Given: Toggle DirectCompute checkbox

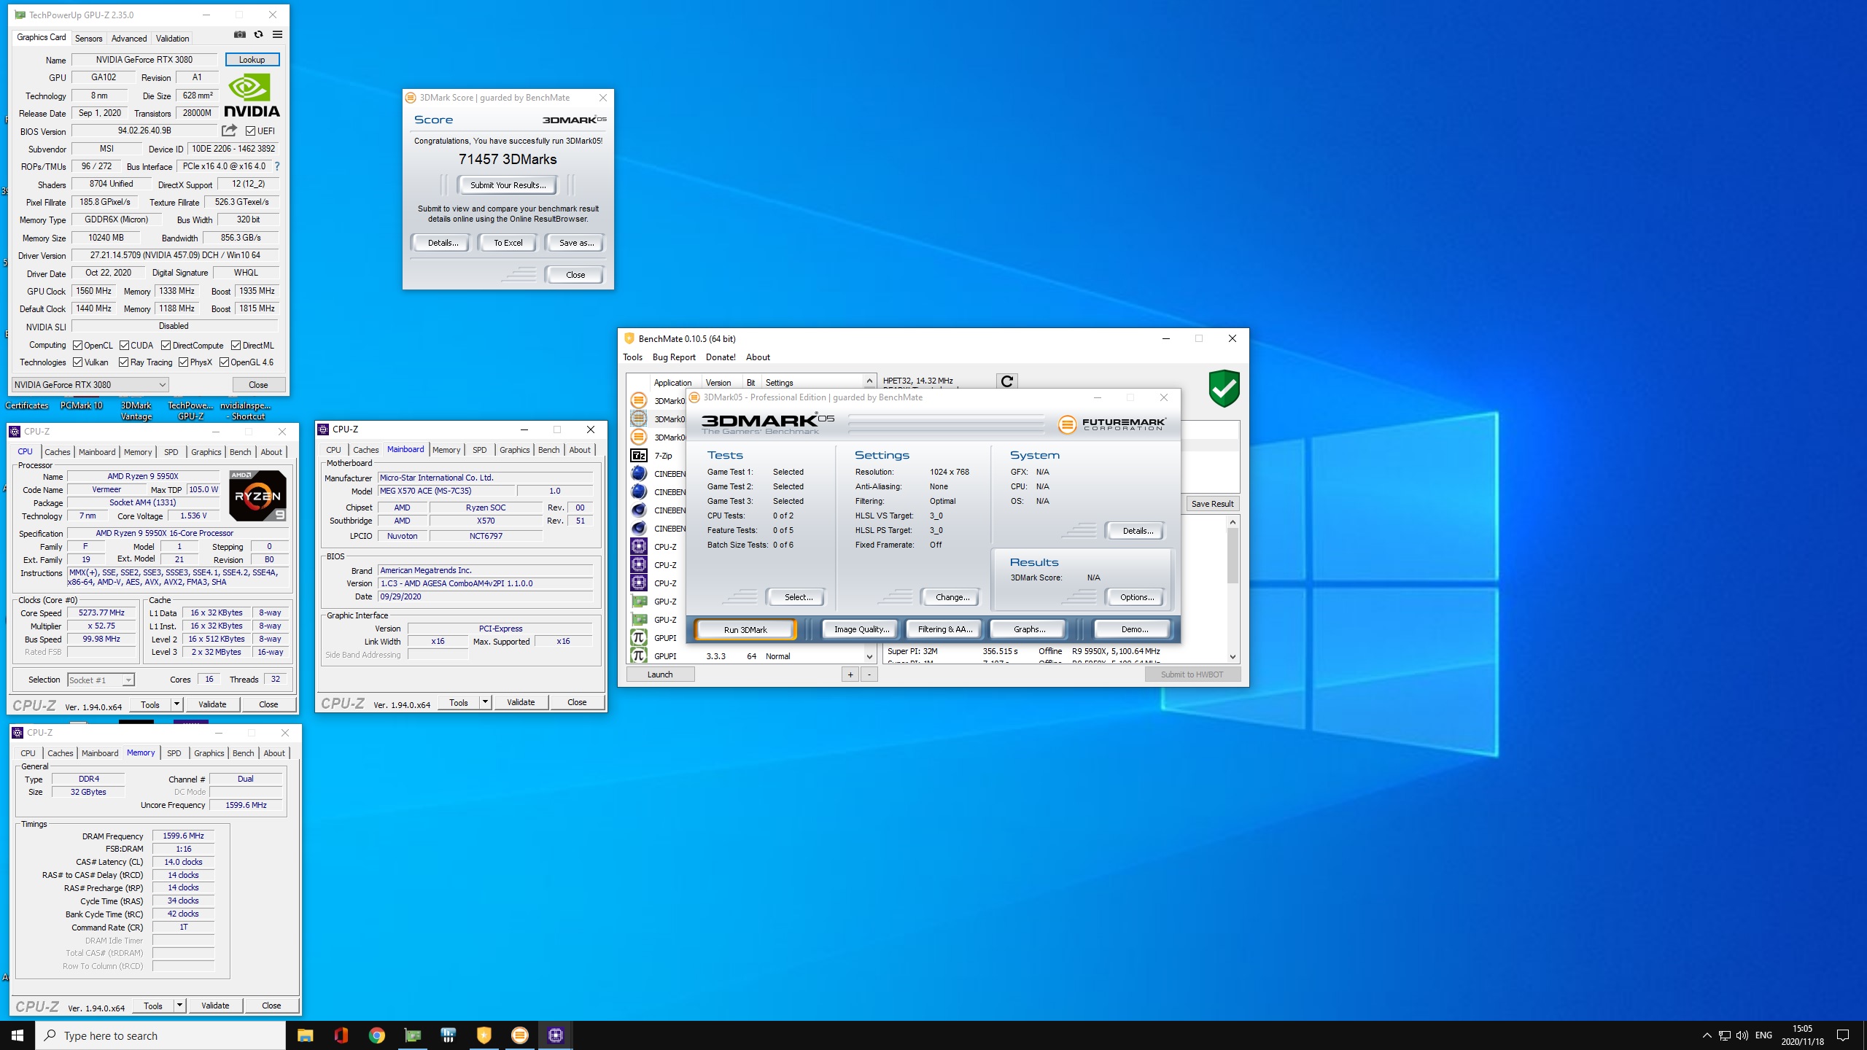Looking at the screenshot, I should [x=166, y=346].
